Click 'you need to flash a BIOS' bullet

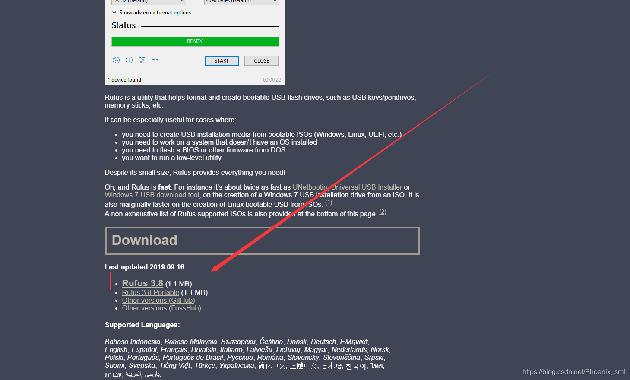(x=203, y=150)
